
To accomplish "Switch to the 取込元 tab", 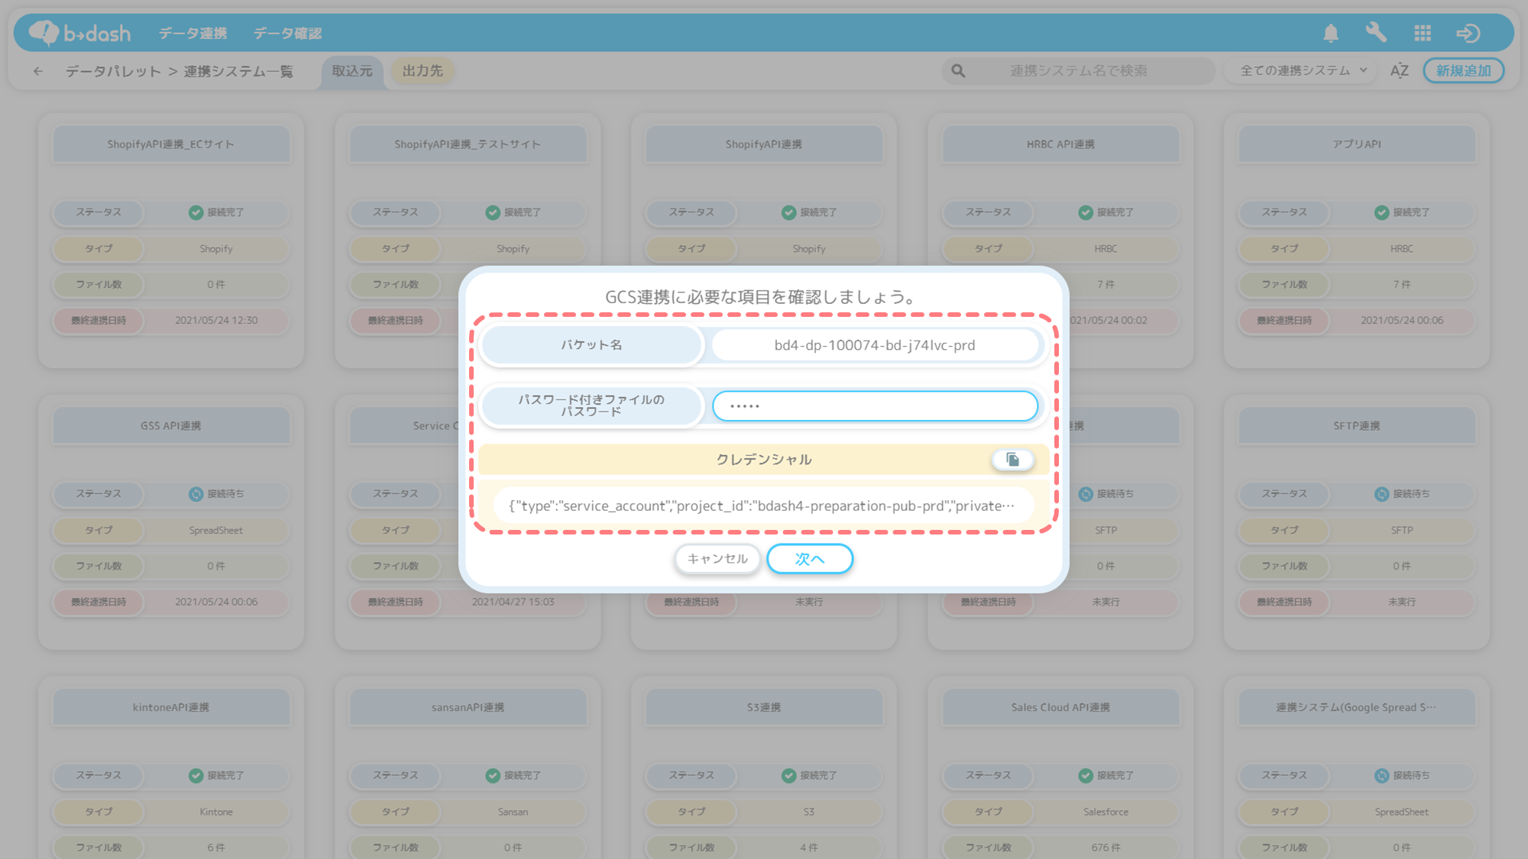I will (352, 71).
